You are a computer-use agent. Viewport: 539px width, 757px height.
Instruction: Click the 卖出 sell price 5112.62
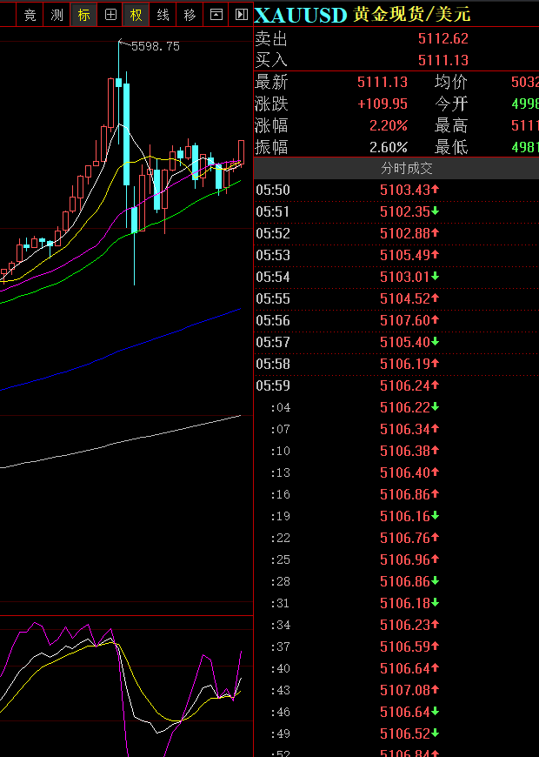(443, 38)
